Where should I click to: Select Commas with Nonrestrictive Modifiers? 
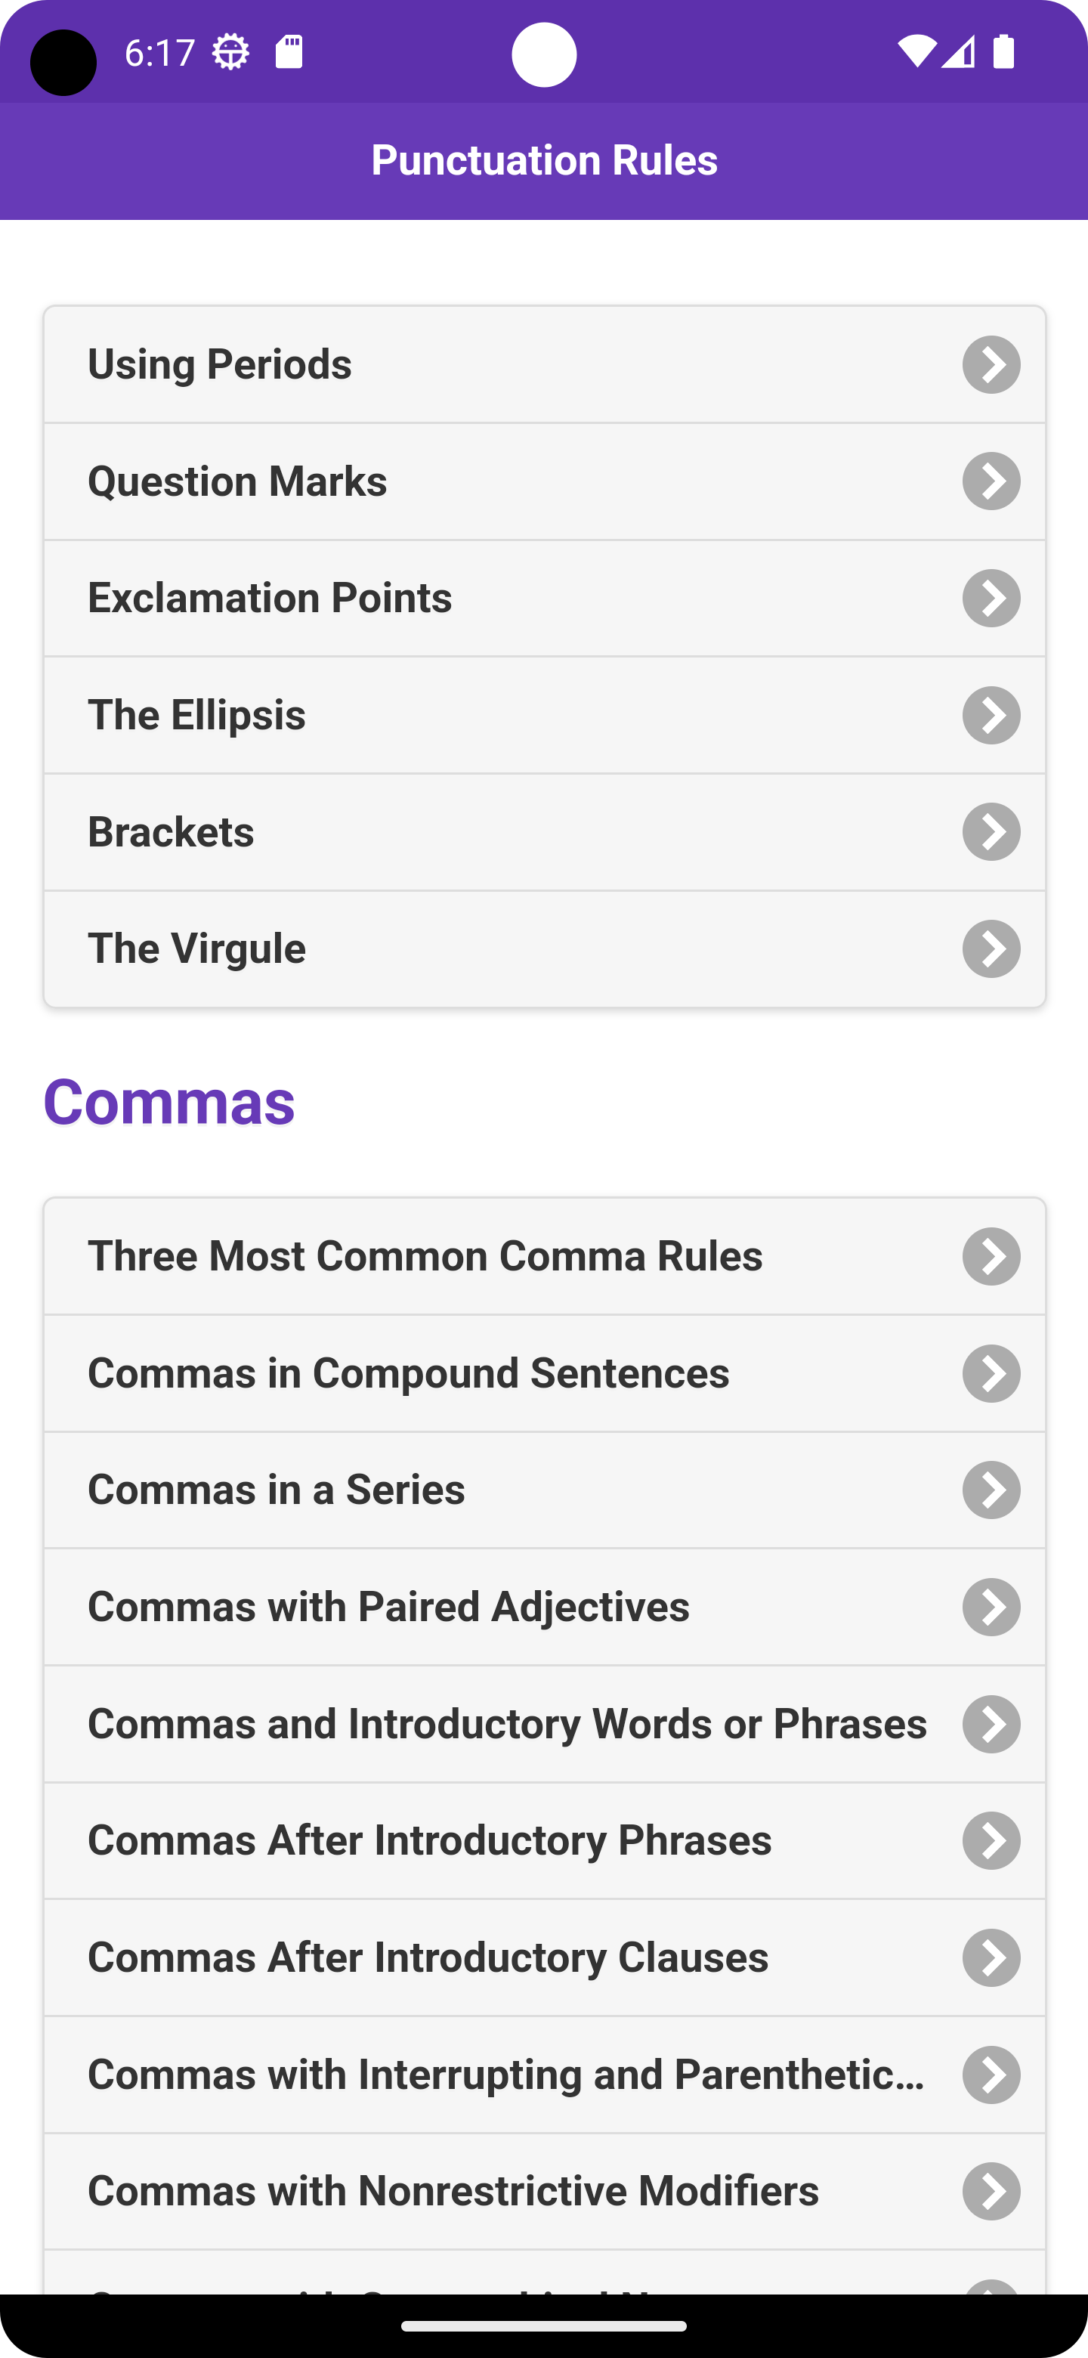545,2192
